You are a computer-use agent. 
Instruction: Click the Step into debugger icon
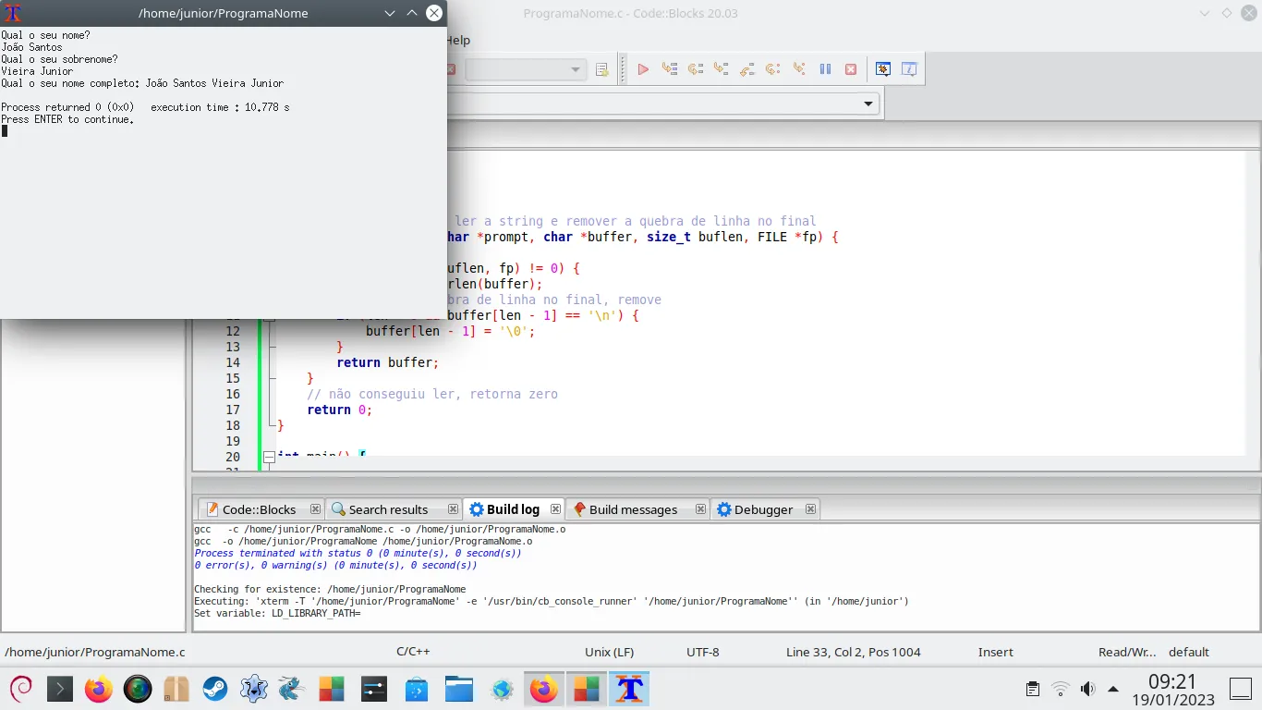pos(722,69)
